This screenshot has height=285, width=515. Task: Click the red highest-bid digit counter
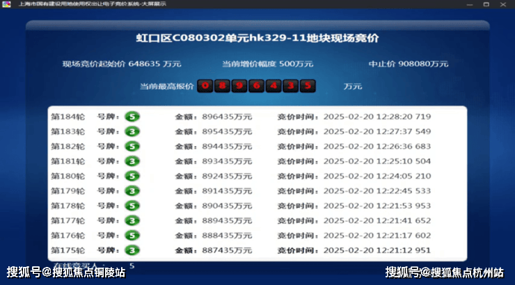(x=256, y=86)
